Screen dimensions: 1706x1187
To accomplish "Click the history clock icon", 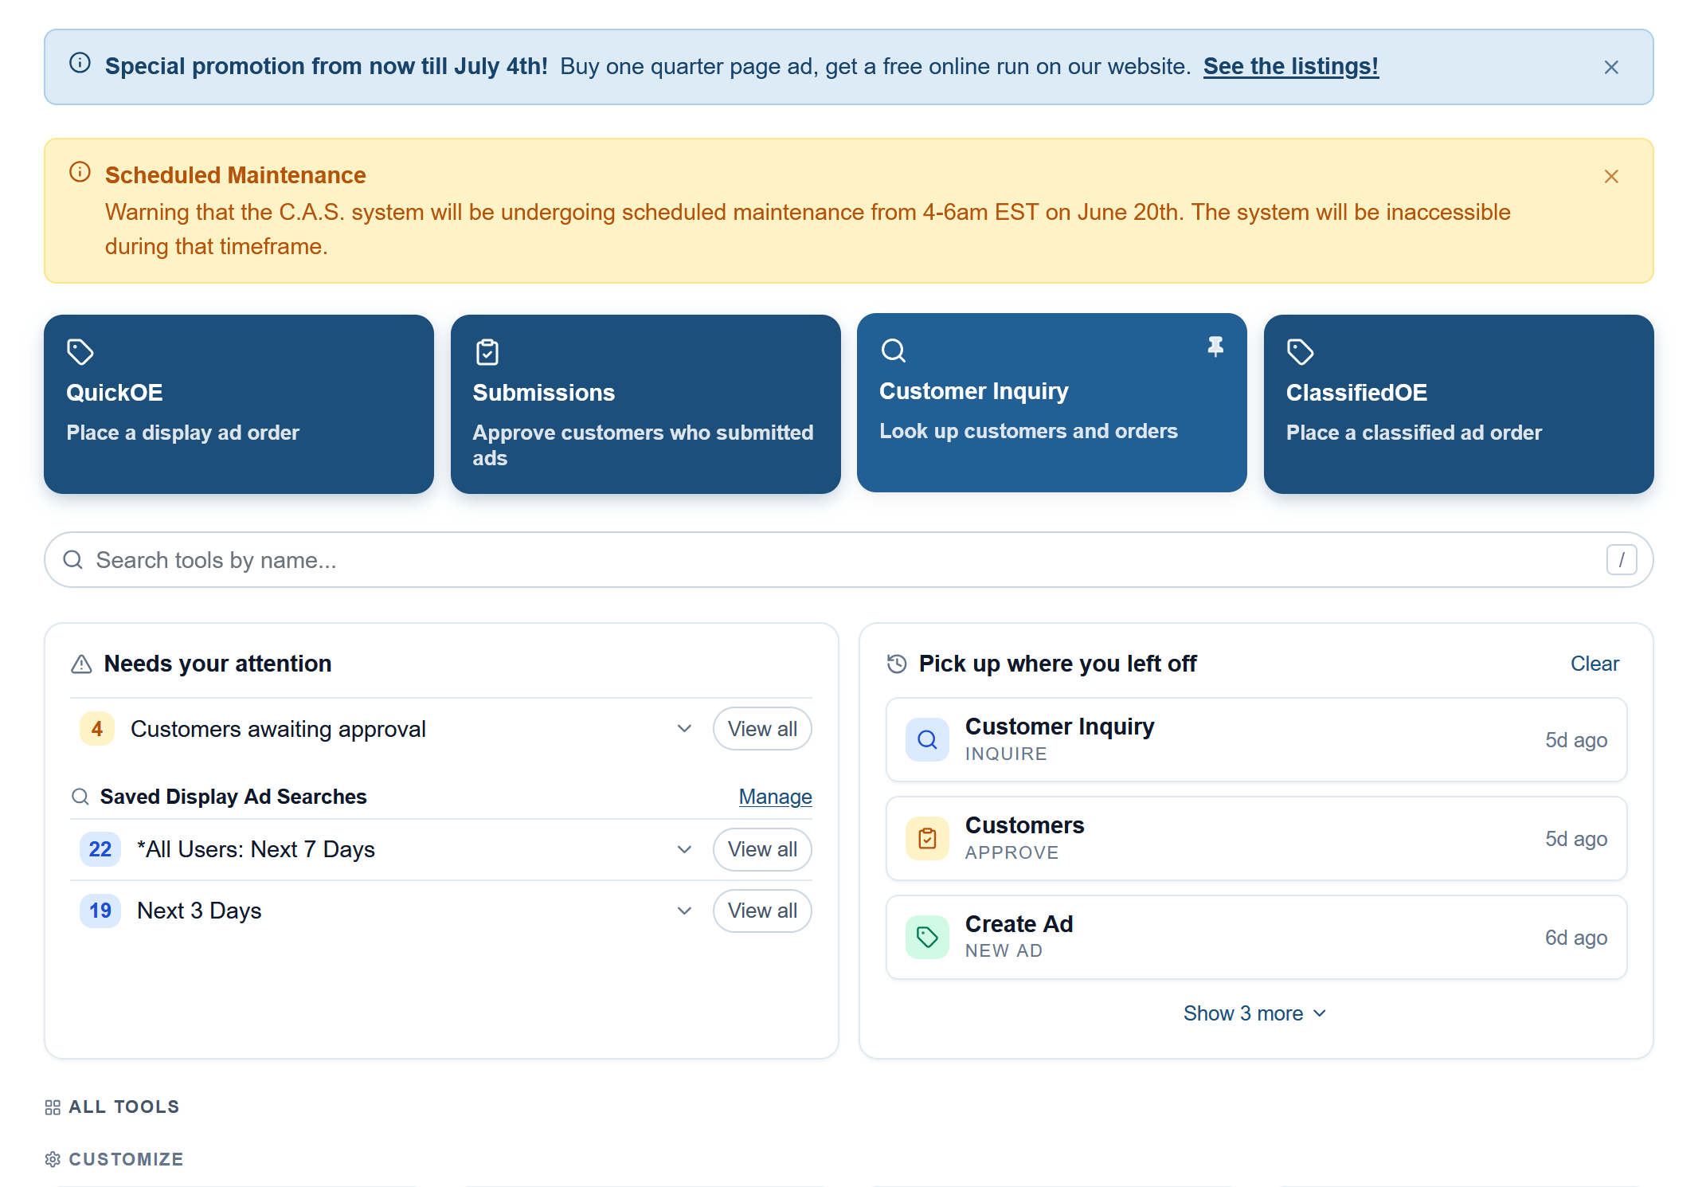I will pos(897,664).
